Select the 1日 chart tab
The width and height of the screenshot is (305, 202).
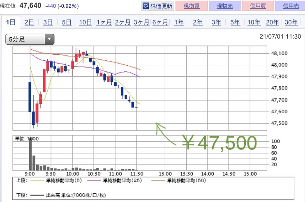(x=11, y=22)
